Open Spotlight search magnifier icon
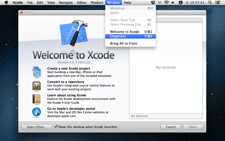 (x=210, y=3)
